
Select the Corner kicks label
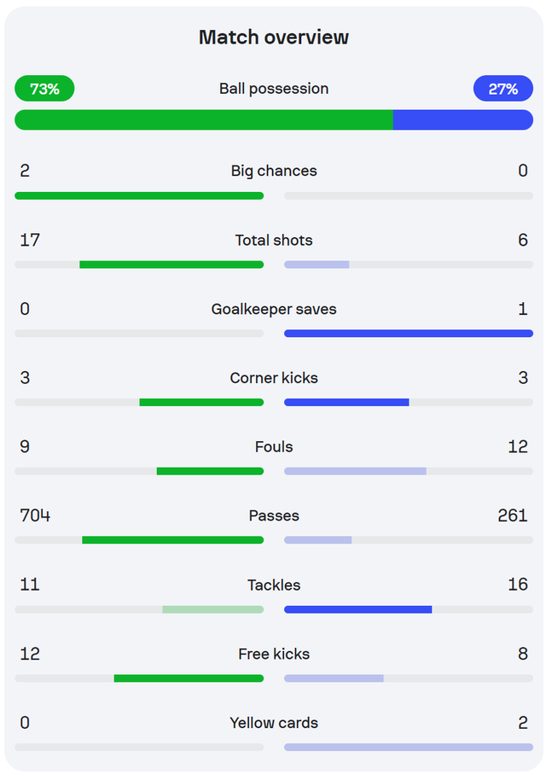coord(274,378)
